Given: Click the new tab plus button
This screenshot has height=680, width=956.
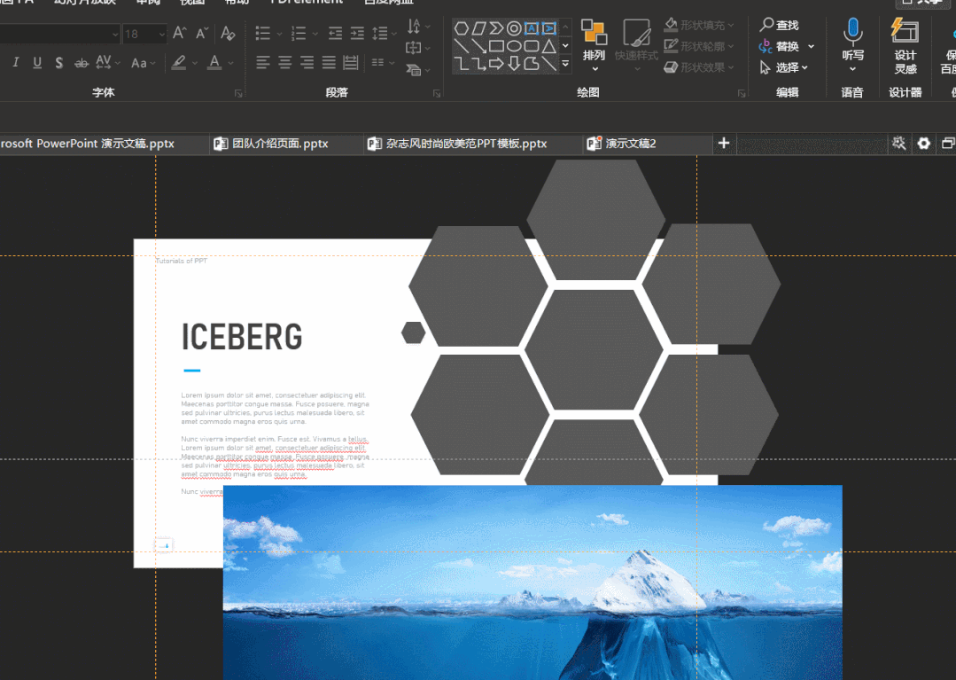Looking at the screenshot, I should [723, 143].
